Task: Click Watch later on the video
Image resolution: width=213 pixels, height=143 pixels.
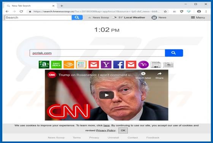Action: tap(143, 76)
